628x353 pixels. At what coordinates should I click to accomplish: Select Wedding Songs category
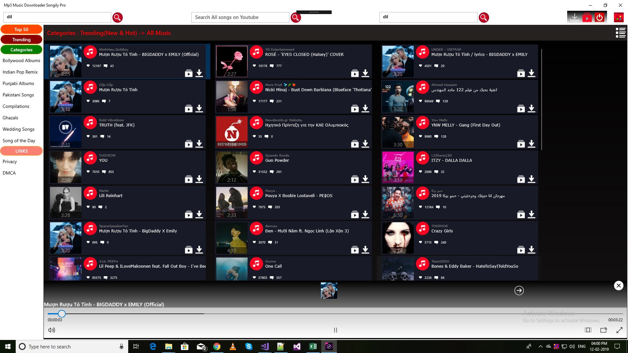coord(19,129)
